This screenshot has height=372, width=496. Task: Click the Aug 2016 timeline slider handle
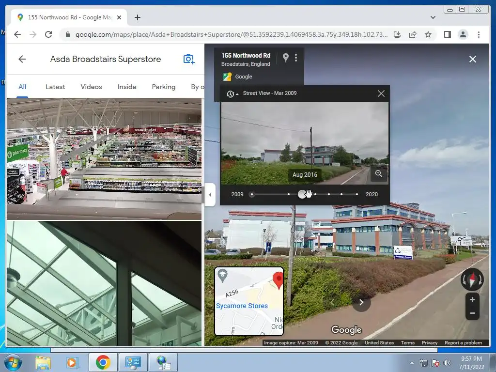pos(302,194)
